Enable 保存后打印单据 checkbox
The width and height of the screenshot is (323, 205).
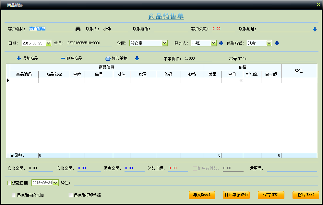(71, 195)
